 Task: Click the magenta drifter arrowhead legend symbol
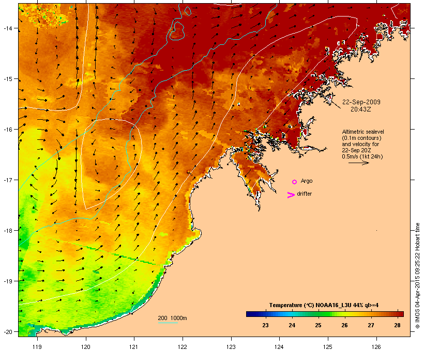pos(291,195)
